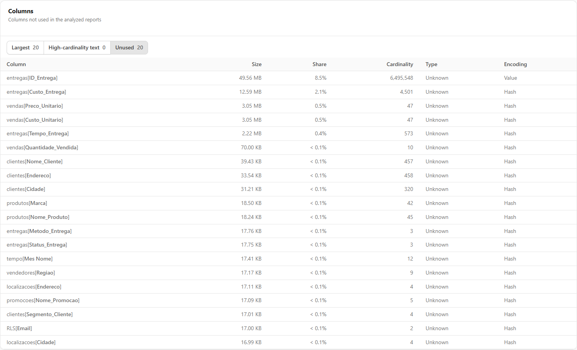The height and width of the screenshot is (350, 577).
Task: Select promocoes[Nome_Promocao] row
Action: pos(288,300)
